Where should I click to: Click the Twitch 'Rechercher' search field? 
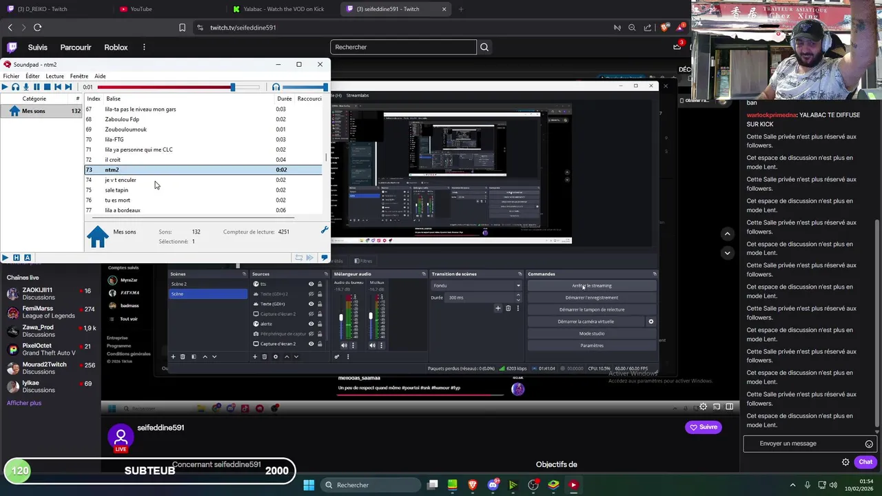click(x=403, y=47)
